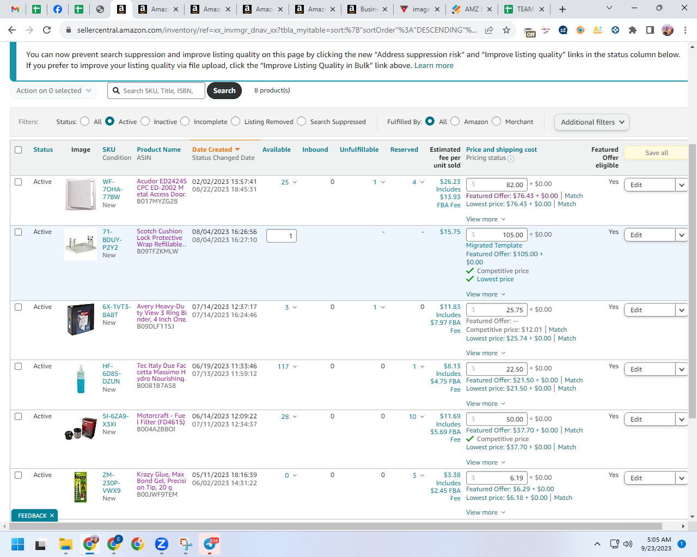
Task: Expand reserved quantity 10 chevron
Action: tap(422, 417)
